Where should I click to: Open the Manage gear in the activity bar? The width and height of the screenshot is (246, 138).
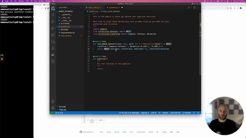[53, 108]
